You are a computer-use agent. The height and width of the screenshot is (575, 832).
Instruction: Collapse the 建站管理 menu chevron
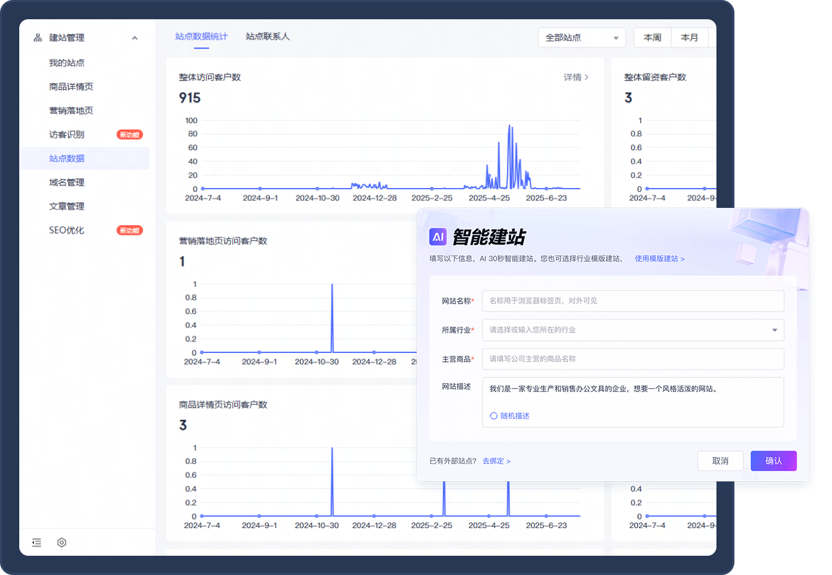click(x=135, y=38)
